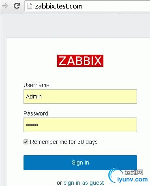Click the blue Sign in button
The image size is (150, 186).
[80, 162]
